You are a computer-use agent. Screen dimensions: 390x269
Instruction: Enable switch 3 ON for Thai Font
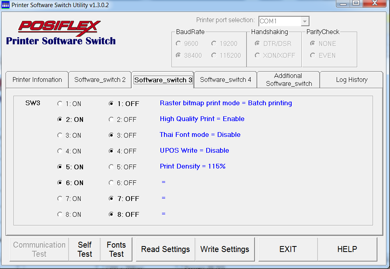tap(60, 135)
